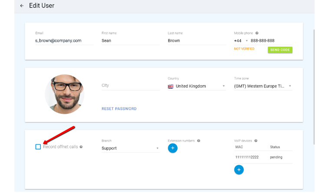Click the help icon next to Extension numbers

[198, 141]
